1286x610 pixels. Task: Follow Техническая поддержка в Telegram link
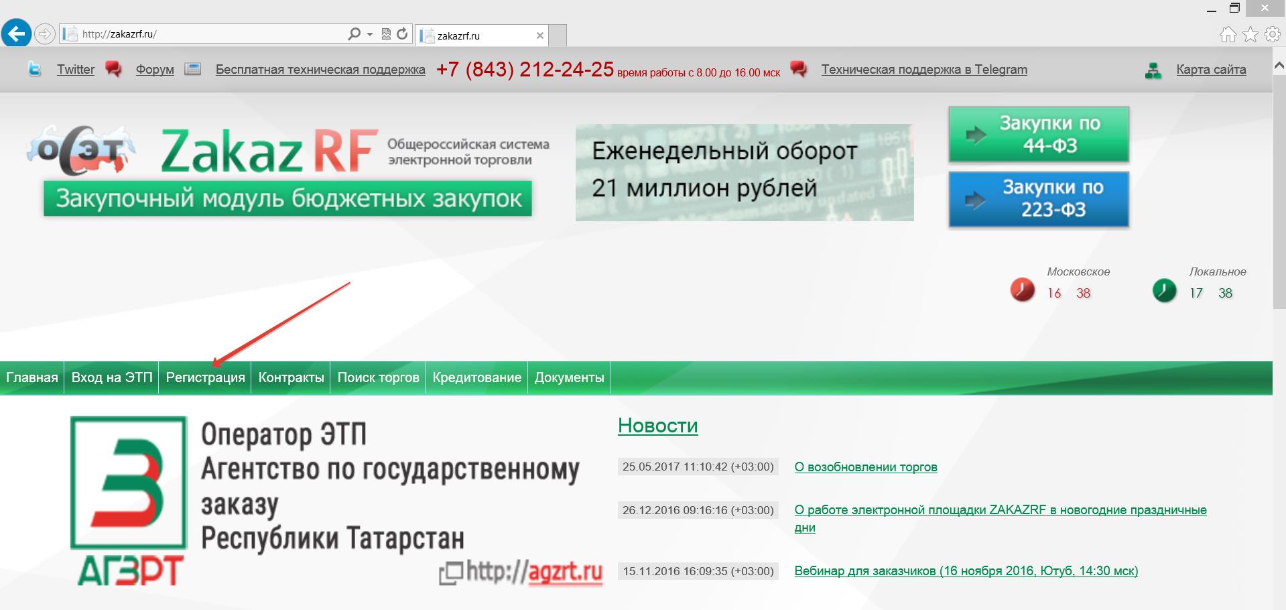pyautogui.click(x=924, y=70)
